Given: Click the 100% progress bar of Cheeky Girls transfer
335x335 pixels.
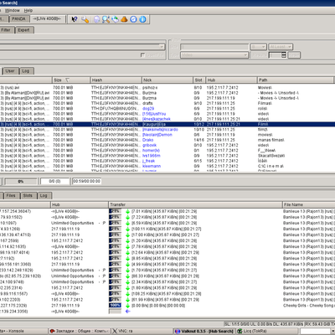Looking at the screenshot, I should [115, 306].
